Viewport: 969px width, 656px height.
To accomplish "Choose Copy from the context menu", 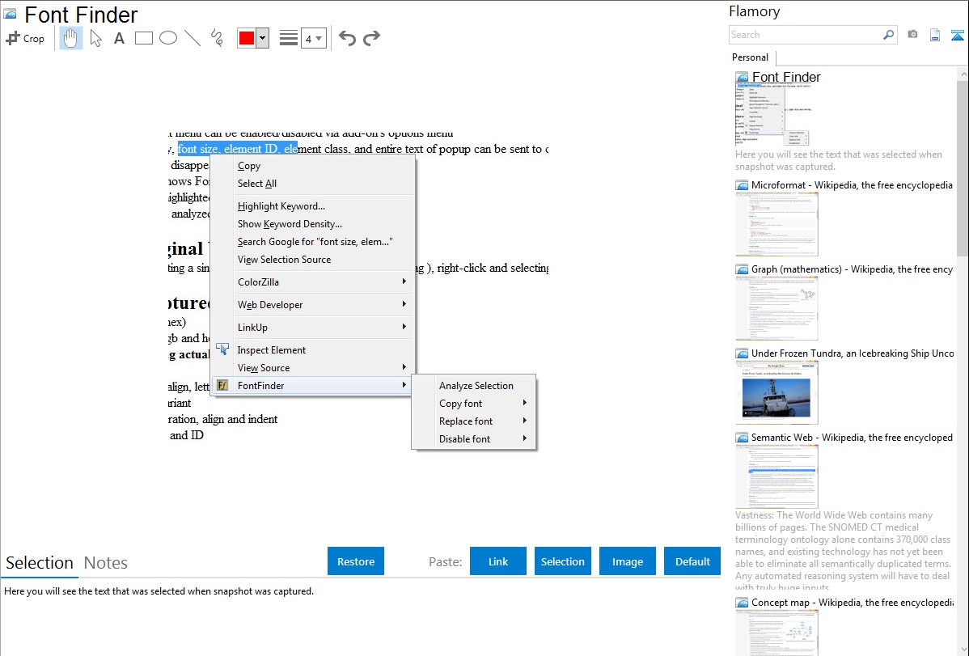I will pyautogui.click(x=313, y=166).
